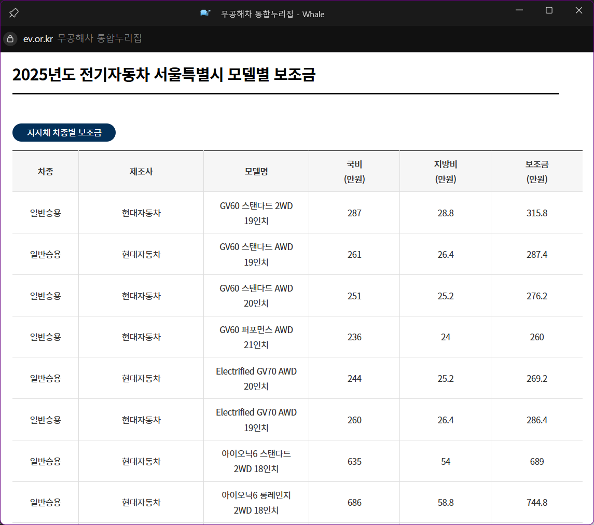The height and width of the screenshot is (525, 594).
Task: Click the 지방비 value 54
Action: pos(446,461)
